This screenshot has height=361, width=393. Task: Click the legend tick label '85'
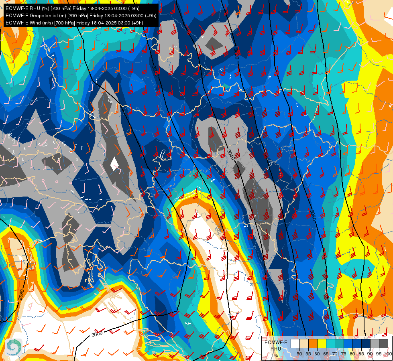(x=361, y=354)
